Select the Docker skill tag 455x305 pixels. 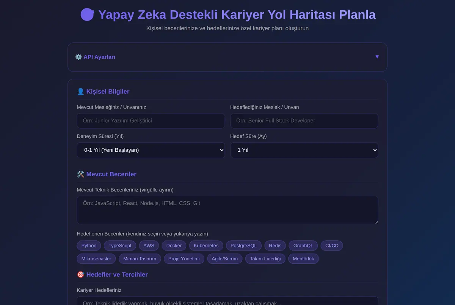[174, 246]
